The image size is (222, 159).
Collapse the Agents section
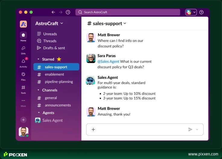coord(39,113)
